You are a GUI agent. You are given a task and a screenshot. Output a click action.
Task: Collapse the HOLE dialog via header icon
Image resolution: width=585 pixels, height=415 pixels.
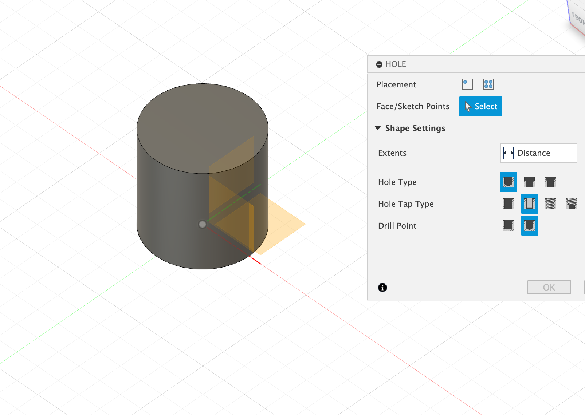[379, 64]
